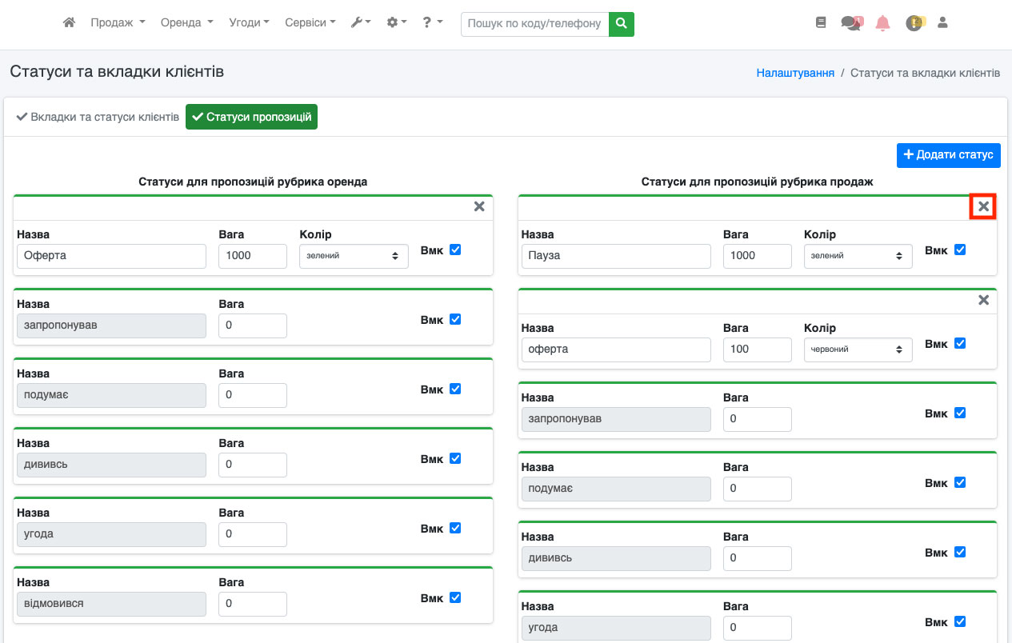Delete the Пауза status with X icon
The width and height of the screenshot is (1012, 643).
click(983, 207)
